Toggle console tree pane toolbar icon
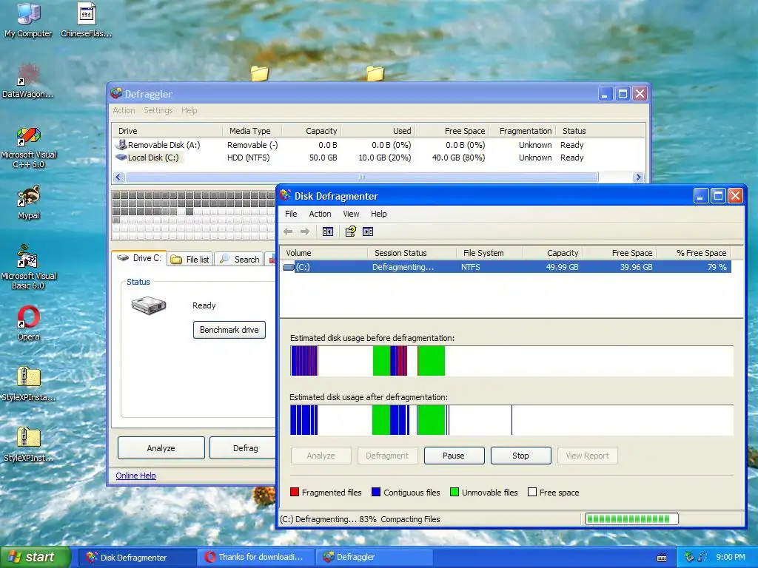 click(x=328, y=231)
